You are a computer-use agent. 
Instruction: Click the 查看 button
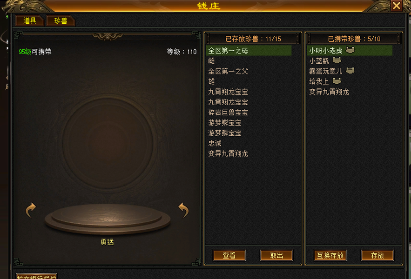pos(229,255)
